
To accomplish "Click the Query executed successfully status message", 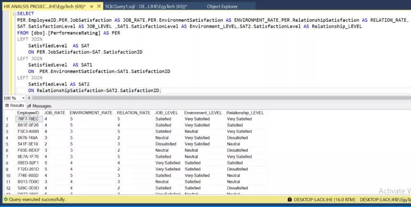I will click(x=37, y=200).
